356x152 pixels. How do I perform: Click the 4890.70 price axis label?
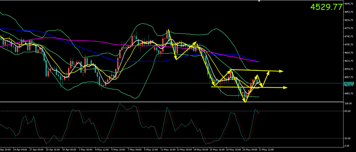coord(349,4)
